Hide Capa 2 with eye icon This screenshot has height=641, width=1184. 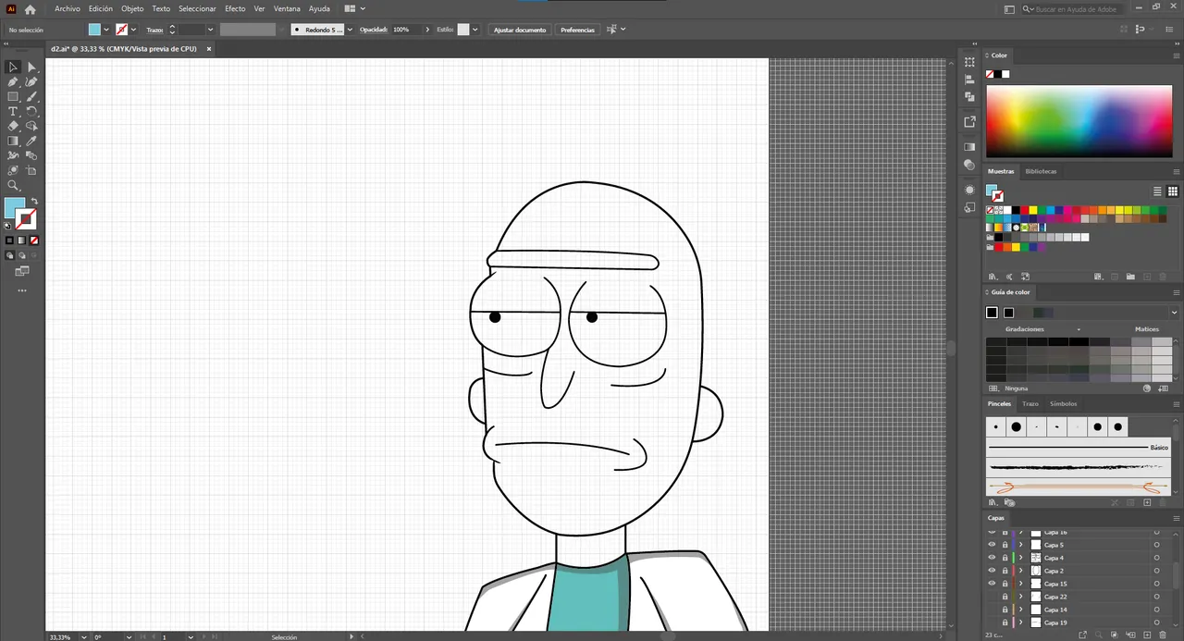click(992, 571)
